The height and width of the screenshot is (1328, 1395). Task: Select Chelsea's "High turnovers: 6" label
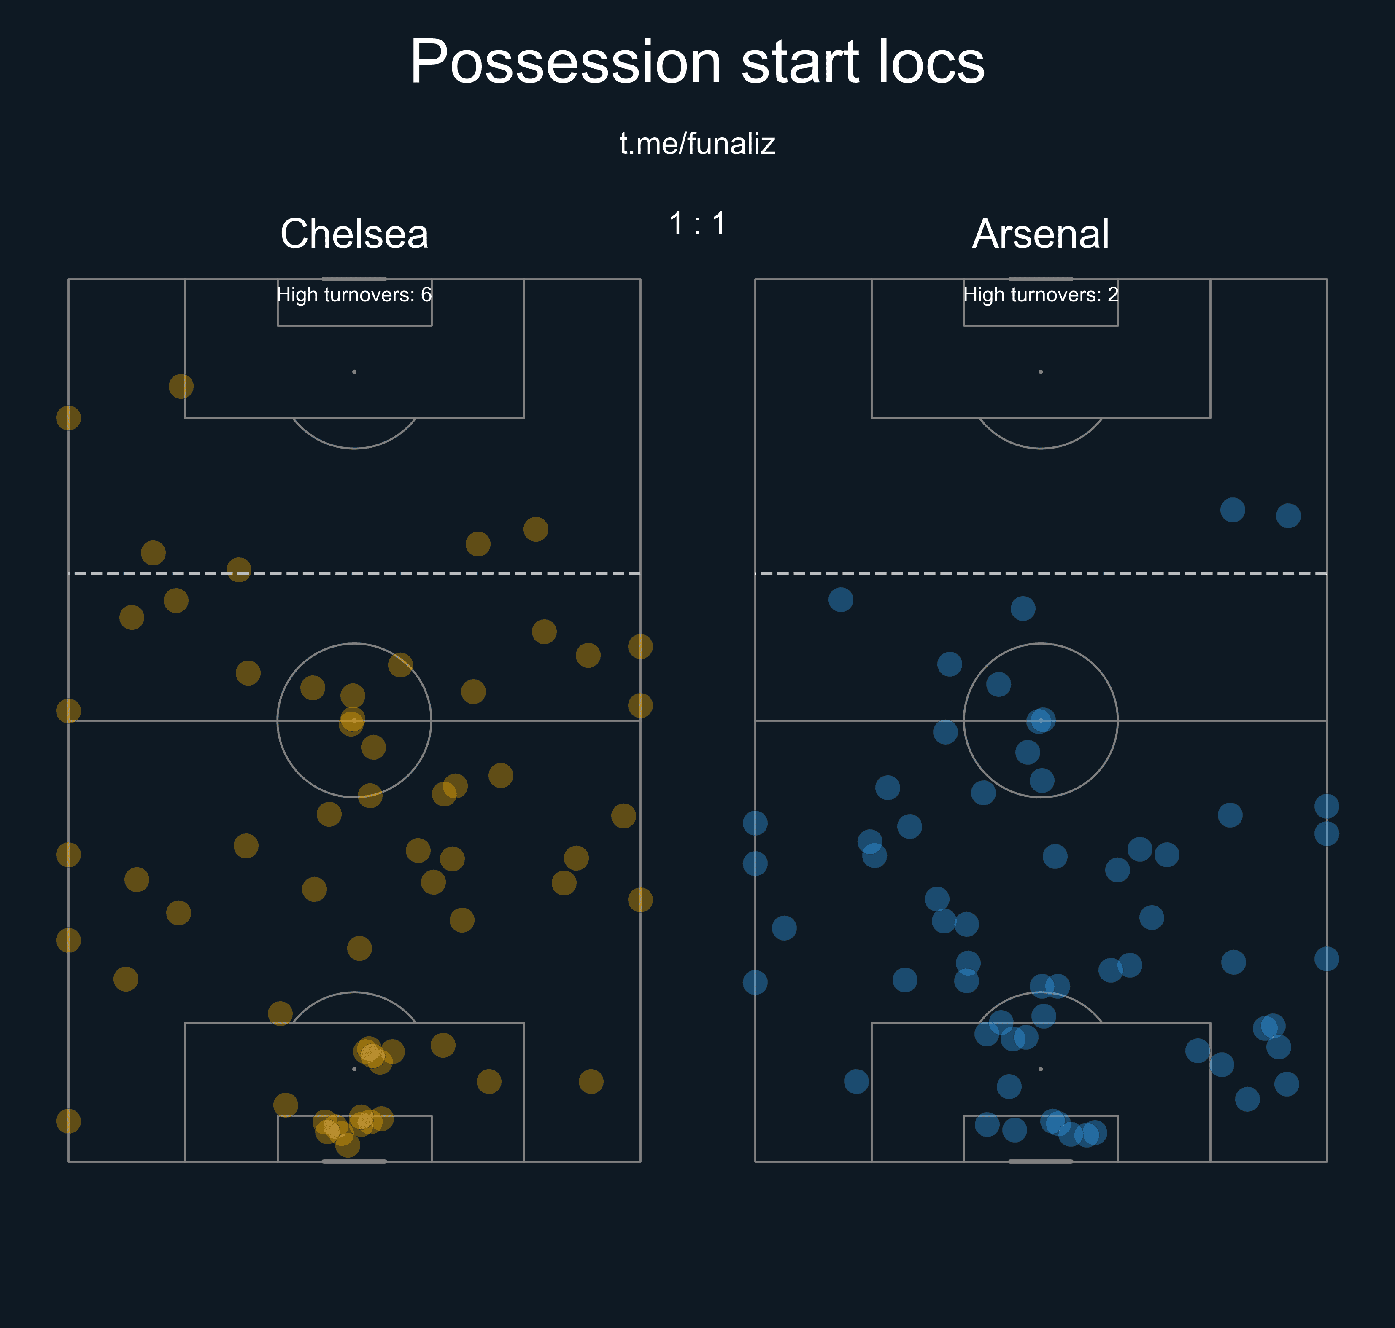coord(354,295)
